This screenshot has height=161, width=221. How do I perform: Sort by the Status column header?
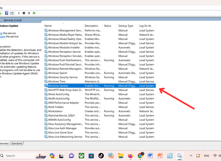click(x=108, y=26)
